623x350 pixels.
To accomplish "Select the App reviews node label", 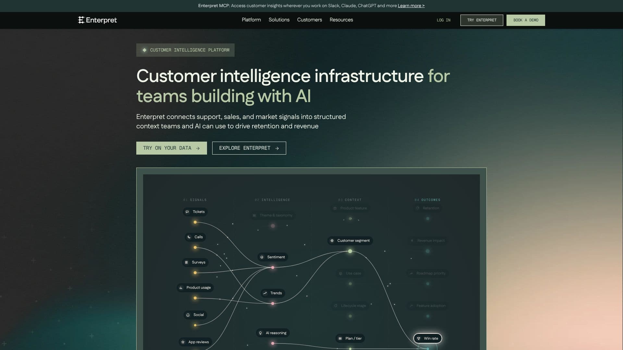I will pyautogui.click(x=195, y=342).
